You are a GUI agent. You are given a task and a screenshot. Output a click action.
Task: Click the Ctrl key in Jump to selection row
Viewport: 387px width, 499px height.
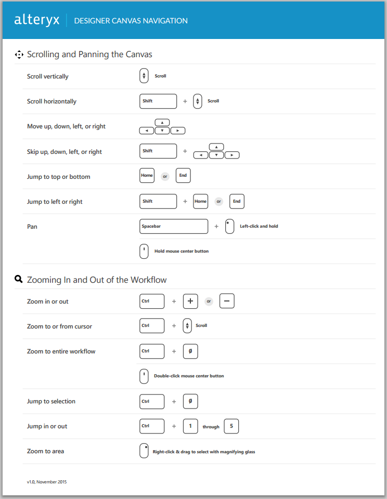[x=152, y=401]
